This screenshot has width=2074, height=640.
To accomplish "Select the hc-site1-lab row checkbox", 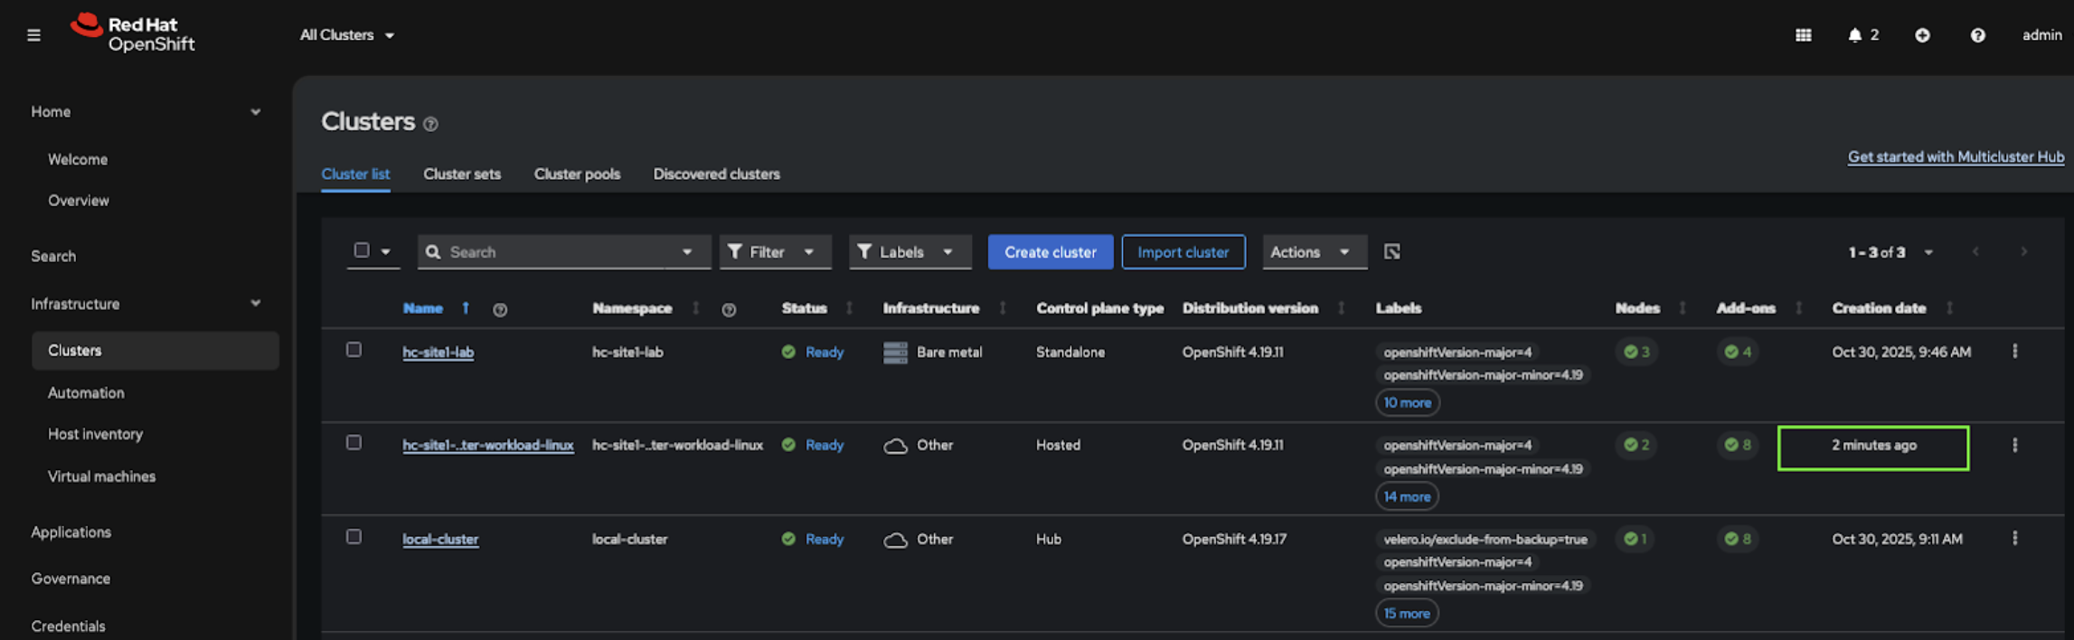I will tap(354, 350).
